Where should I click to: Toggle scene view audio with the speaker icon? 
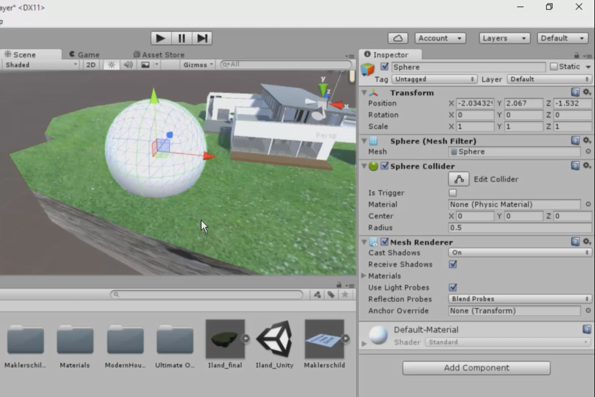tap(129, 65)
